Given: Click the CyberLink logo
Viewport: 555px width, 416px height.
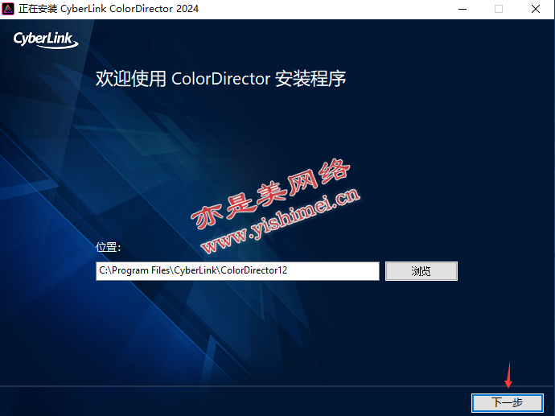Looking at the screenshot, I should [x=46, y=39].
